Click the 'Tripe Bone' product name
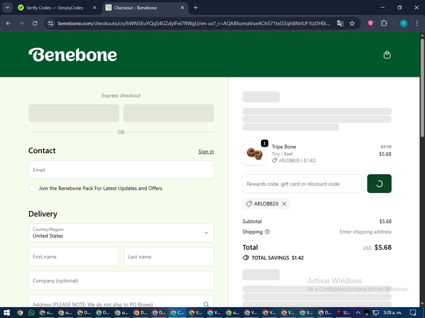Image resolution: width=425 pixels, height=318 pixels. pos(284,147)
